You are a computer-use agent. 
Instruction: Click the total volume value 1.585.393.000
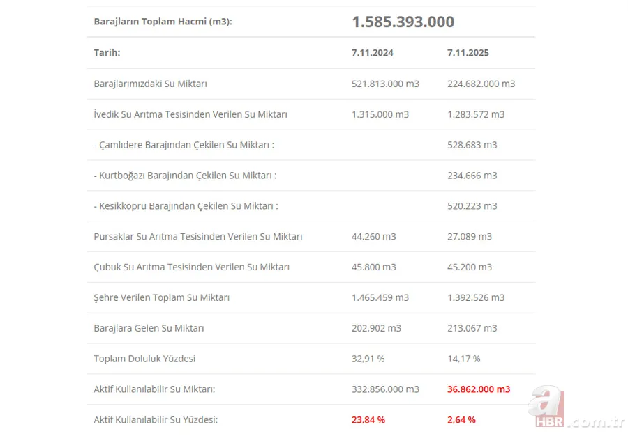(403, 22)
